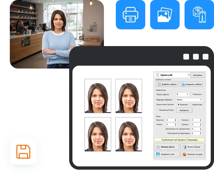Expand the Маркеры обрезки dropdown
Screen dimensions: 214x177
coord(189,100)
